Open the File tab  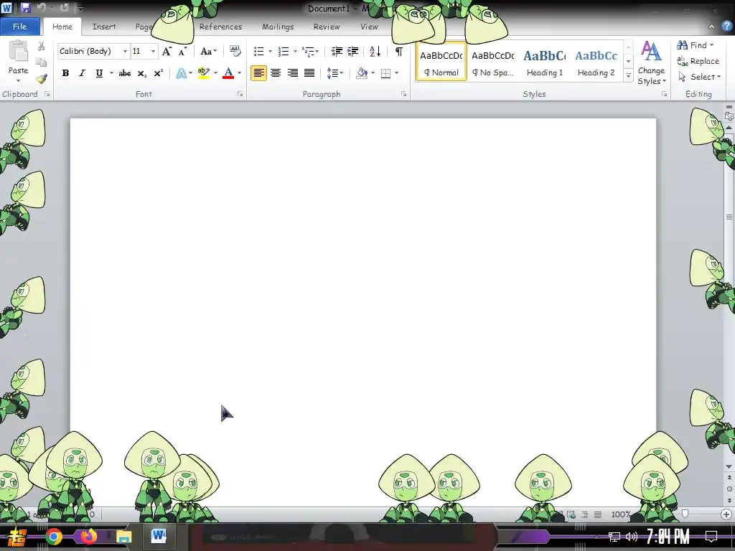[19, 27]
